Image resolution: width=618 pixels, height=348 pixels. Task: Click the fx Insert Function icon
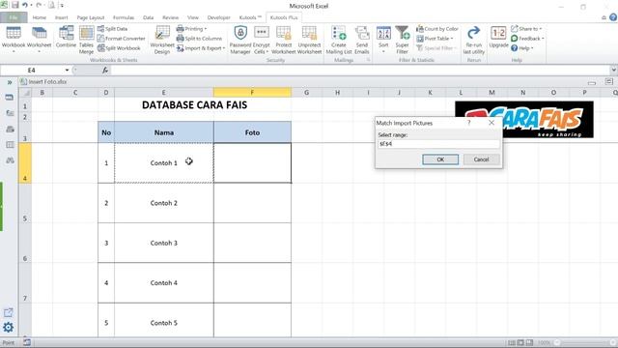click(x=105, y=70)
